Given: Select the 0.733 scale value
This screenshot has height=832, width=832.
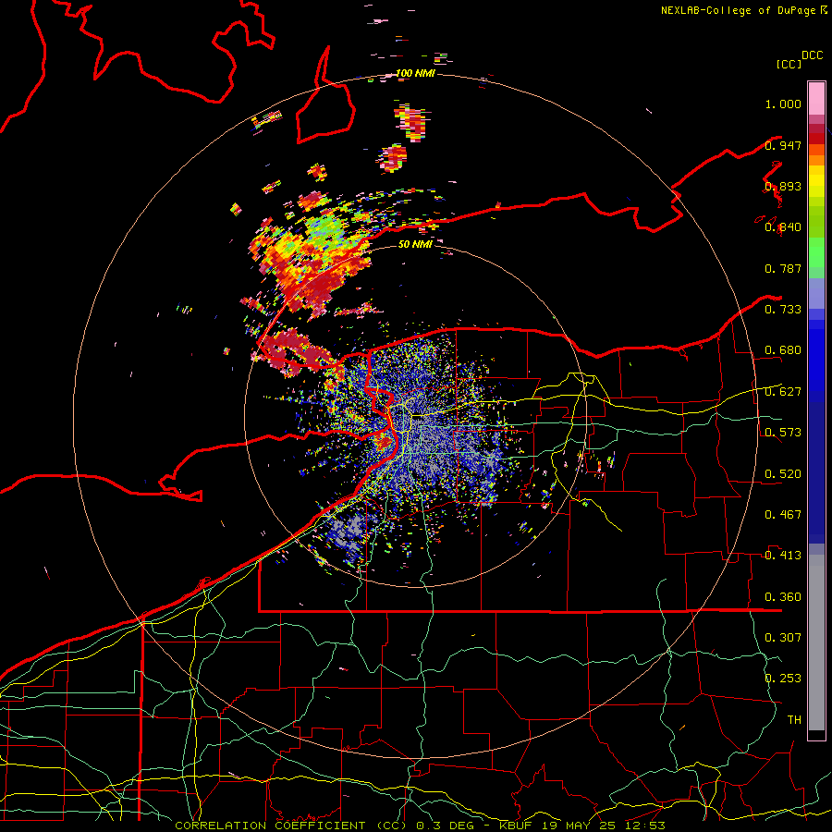Looking at the screenshot, I should tap(783, 310).
